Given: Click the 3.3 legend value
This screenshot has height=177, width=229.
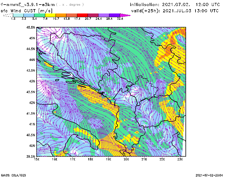Looking at the screenshot, I should click(x=24, y=19).
